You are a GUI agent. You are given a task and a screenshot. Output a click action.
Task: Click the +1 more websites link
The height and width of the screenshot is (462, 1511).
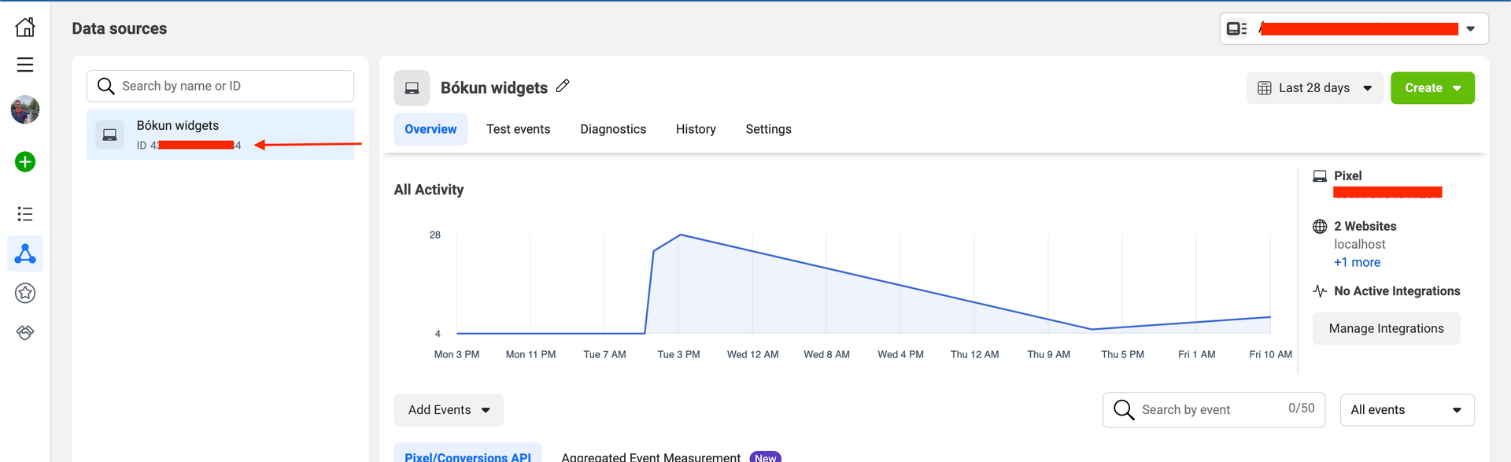[x=1357, y=263]
